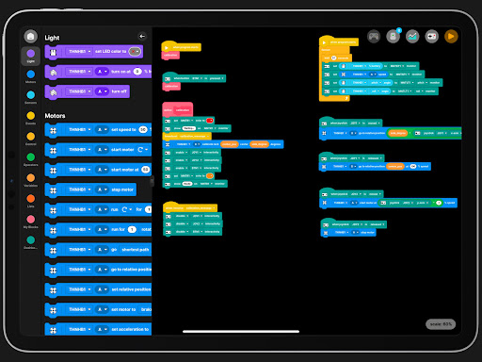Screen dimensions: 482x362
Task: Select the blue Motors category
Action: [x=30, y=76]
